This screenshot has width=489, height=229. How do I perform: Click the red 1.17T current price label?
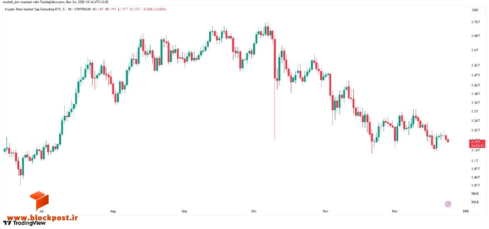477,143
